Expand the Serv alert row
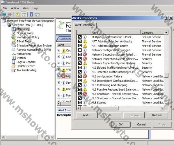Screen dimensions: 174x145 coord(59,82)
